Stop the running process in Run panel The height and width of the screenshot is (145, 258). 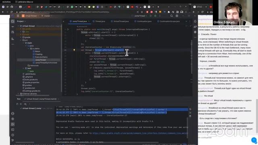[21, 104]
